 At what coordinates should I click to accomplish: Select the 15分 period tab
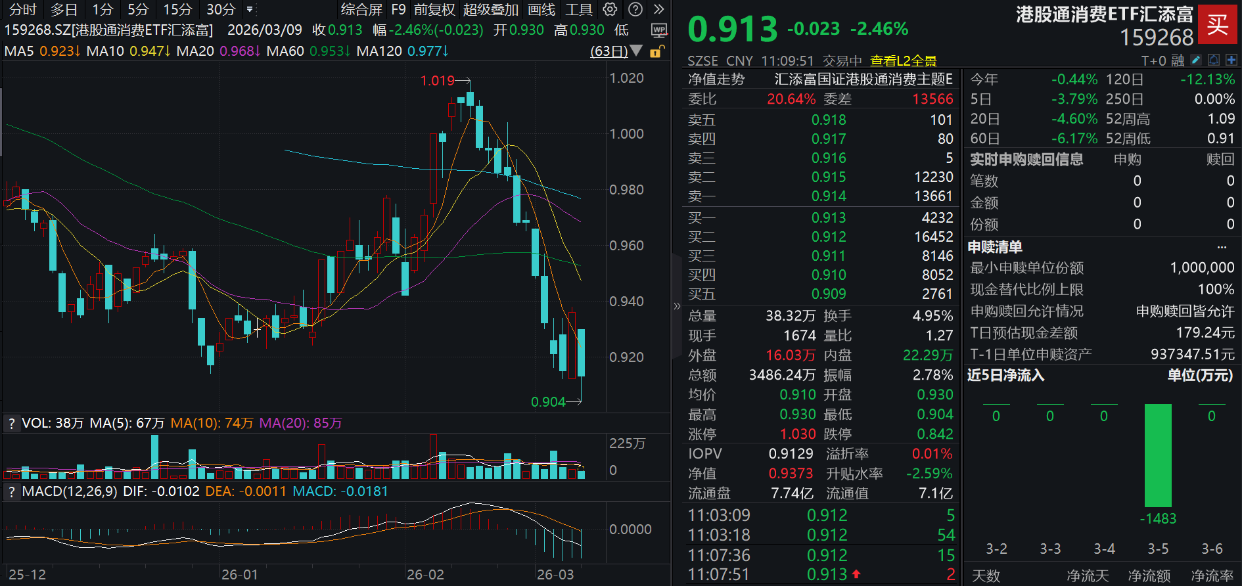coord(177,9)
